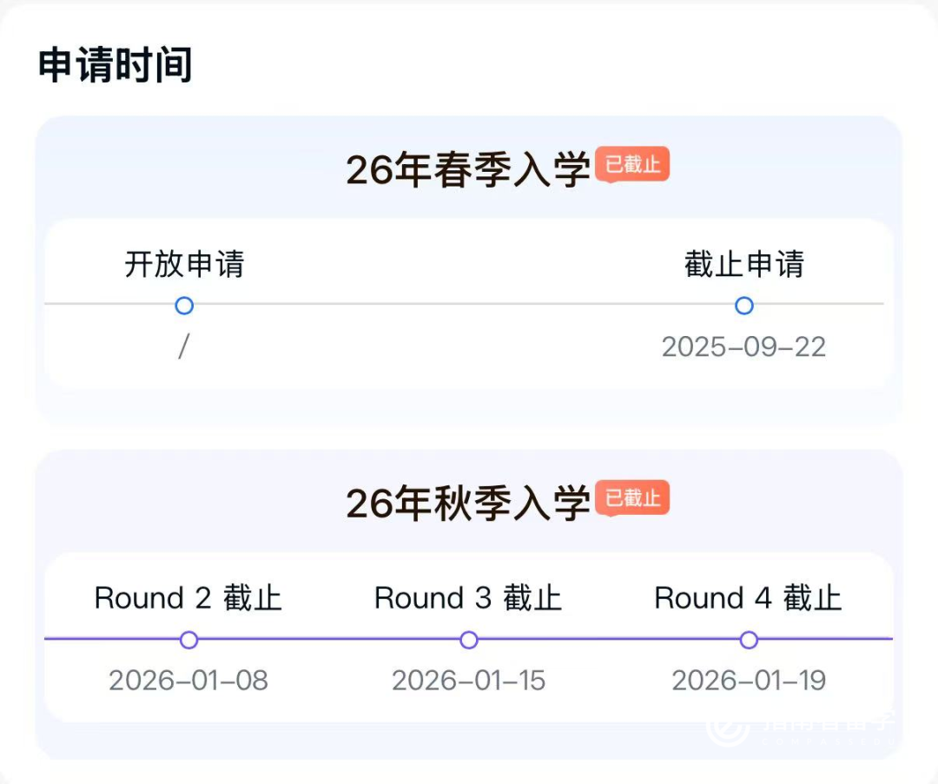Click the 截止申请 timeline marker circle
This screenshot has height=784, width=938.
(x=743, y=306)
